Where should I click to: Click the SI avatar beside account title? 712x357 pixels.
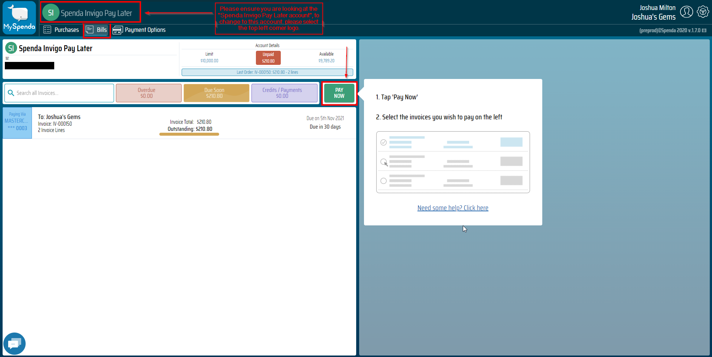11,48
